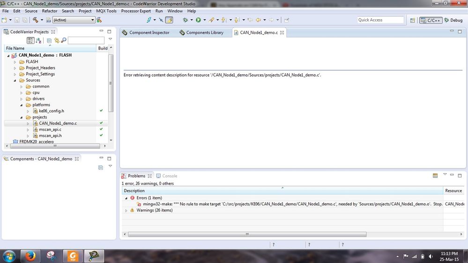Viewport: 468px width, 263px height.
Task: Run project with green play icon
Action: point(198,20)
